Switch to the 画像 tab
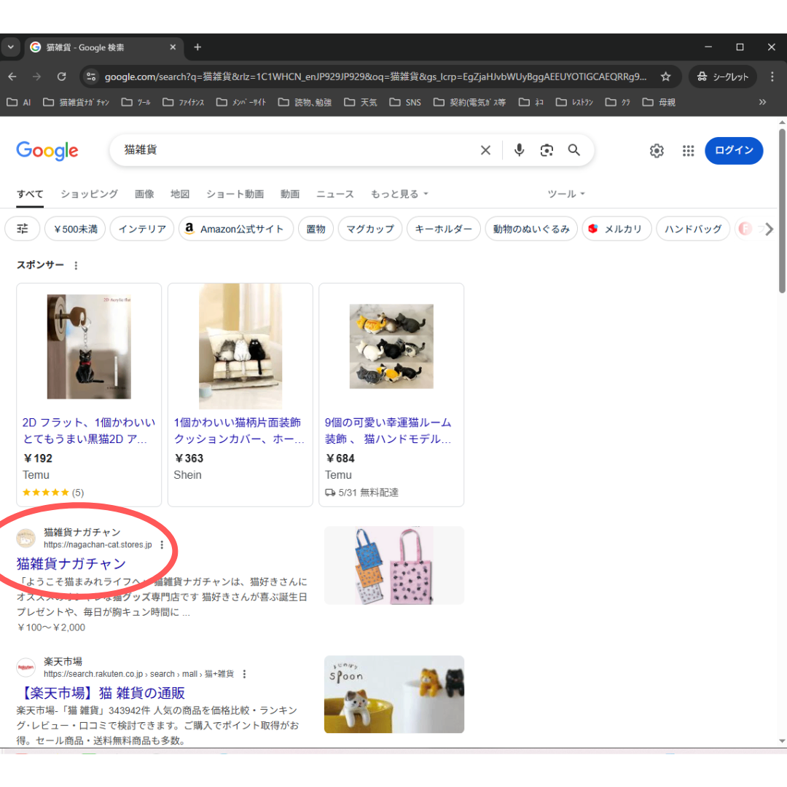This screenshot has height=787, width=787. 144,195
